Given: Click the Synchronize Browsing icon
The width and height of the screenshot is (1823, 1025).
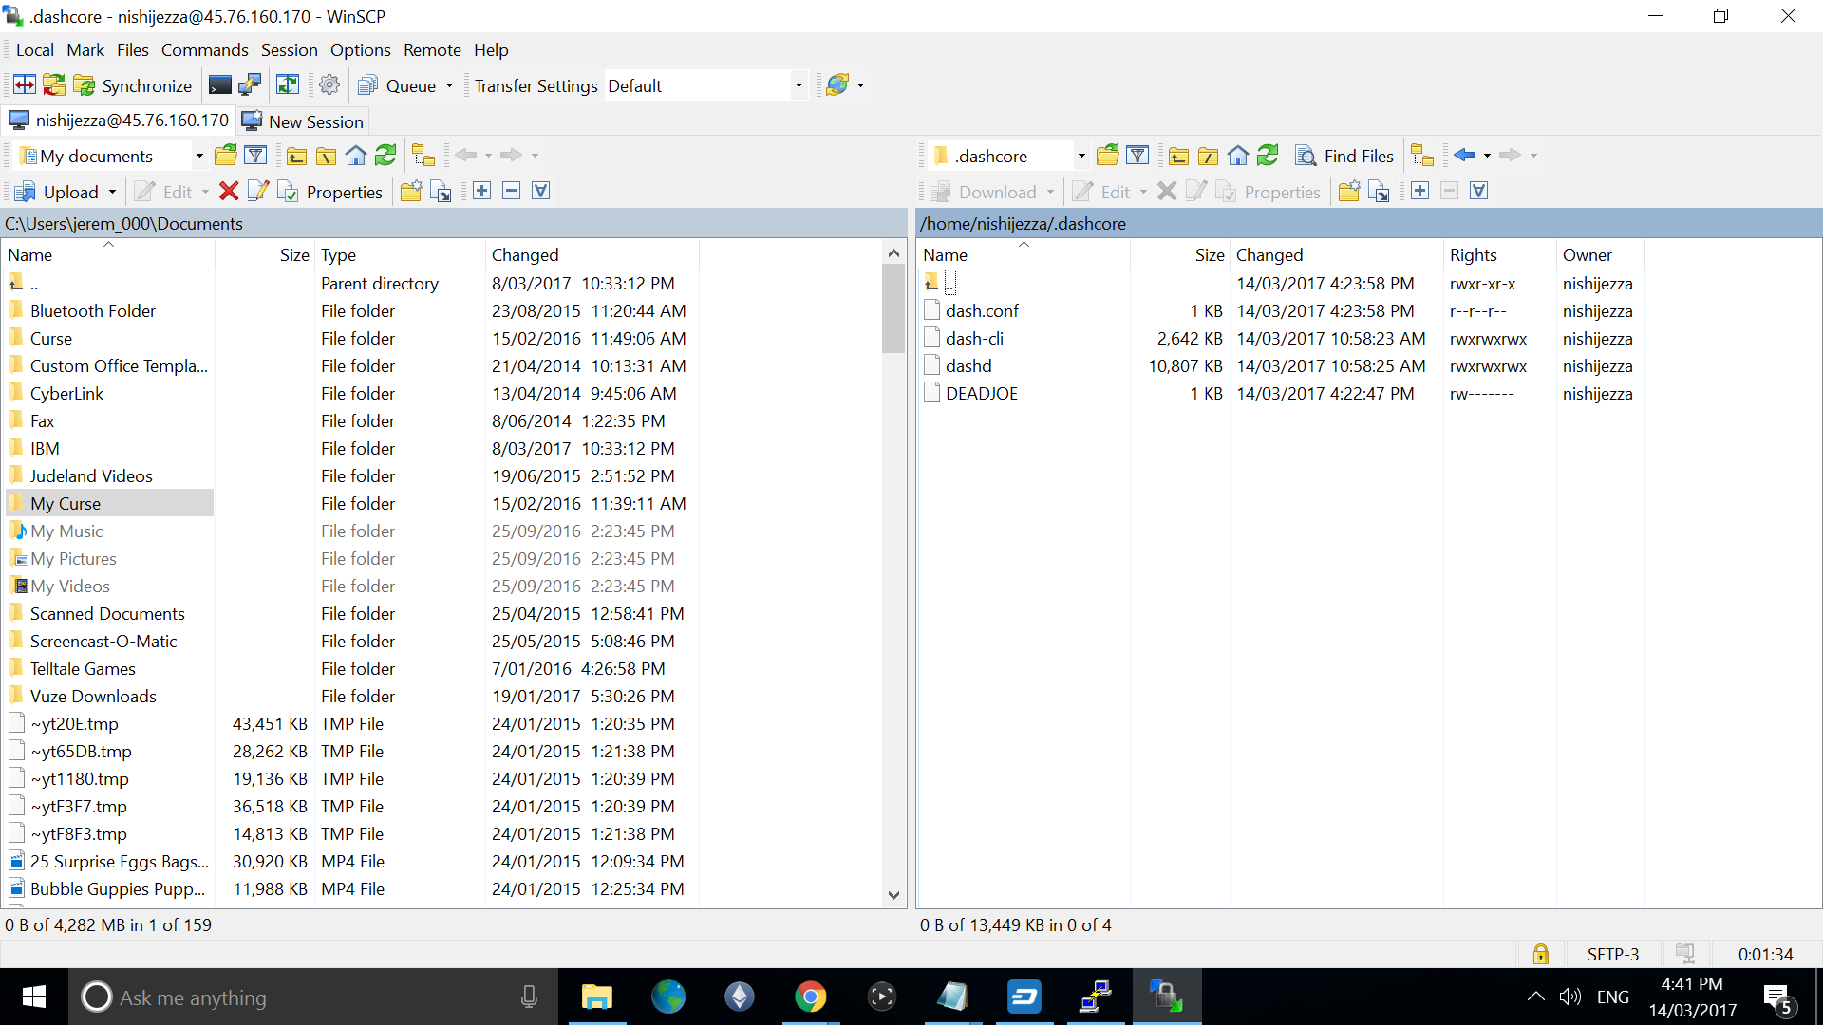Looking at the screenshot, I should click(288, 85).
